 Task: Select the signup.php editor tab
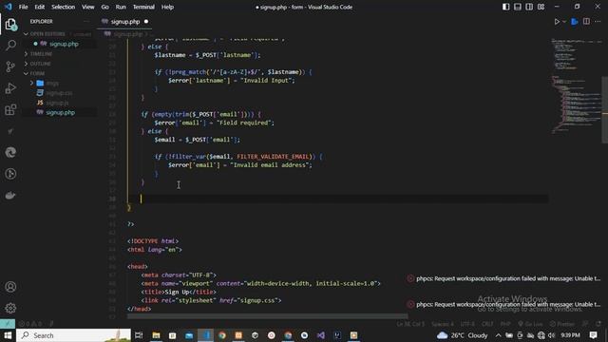(x=124, y=22)
